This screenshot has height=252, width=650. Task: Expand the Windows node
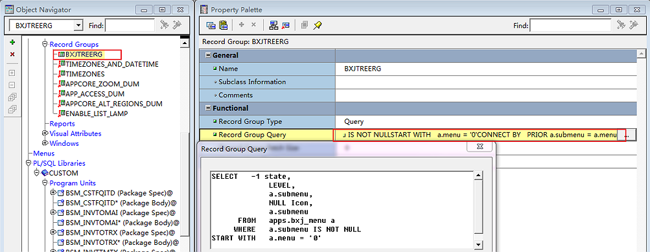click(45, 143)
